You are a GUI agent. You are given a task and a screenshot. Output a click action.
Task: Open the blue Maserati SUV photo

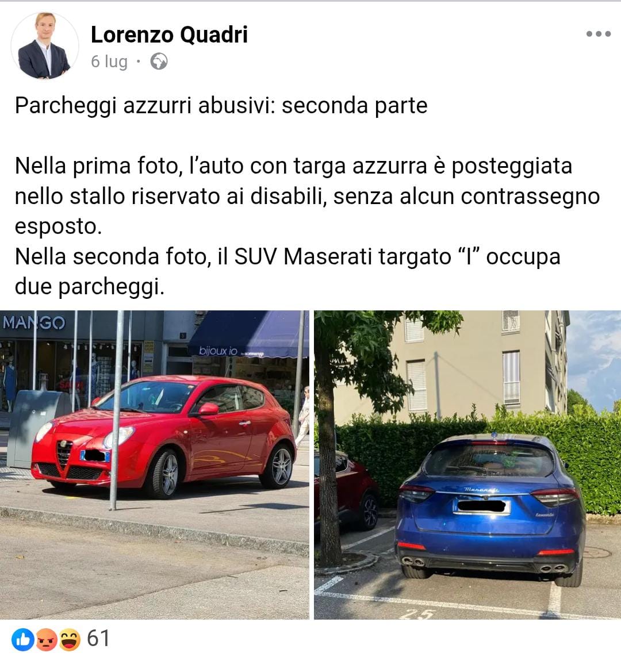[467, 464]
